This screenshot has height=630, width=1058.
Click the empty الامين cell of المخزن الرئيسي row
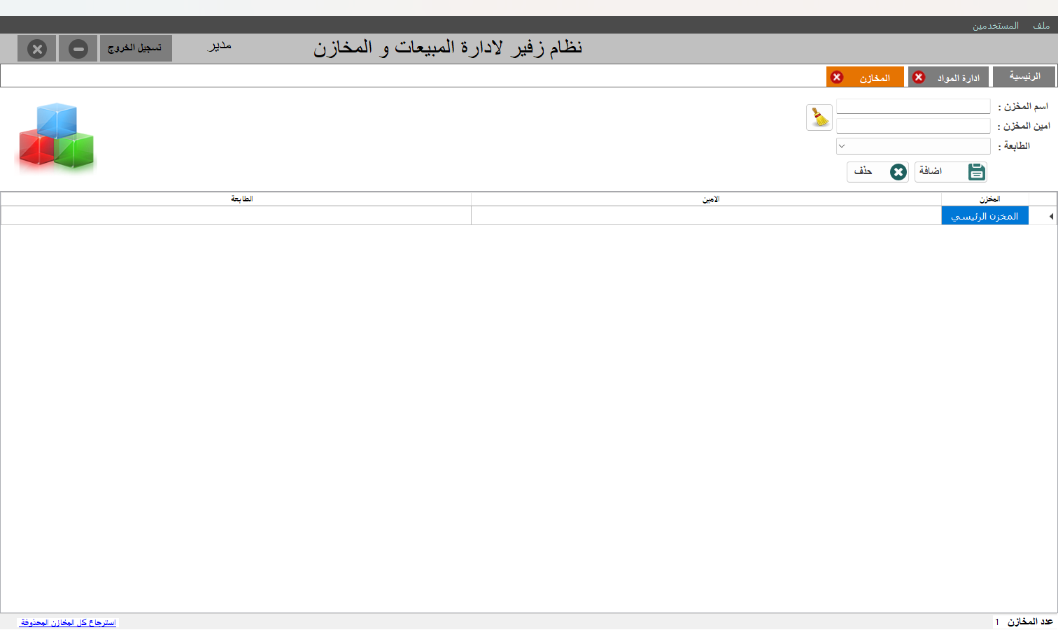tap(706, 216)
